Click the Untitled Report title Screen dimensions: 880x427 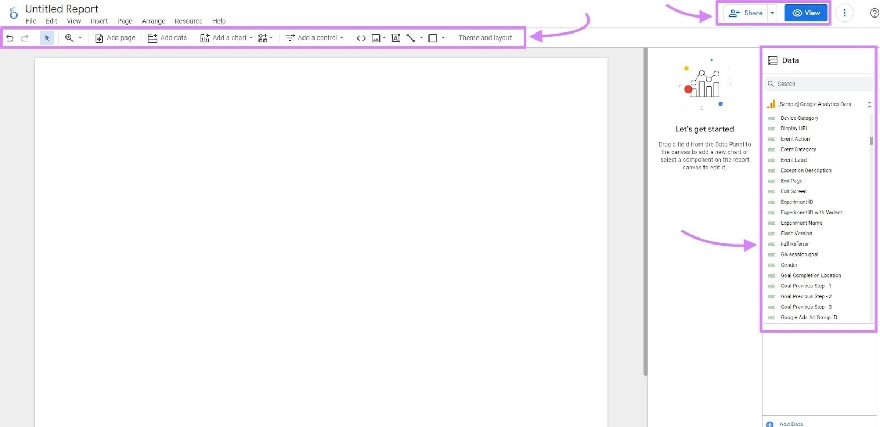(x=62, y=9)
